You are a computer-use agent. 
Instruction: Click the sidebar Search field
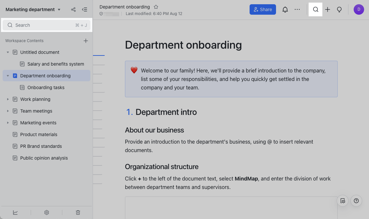pos(46,25)
